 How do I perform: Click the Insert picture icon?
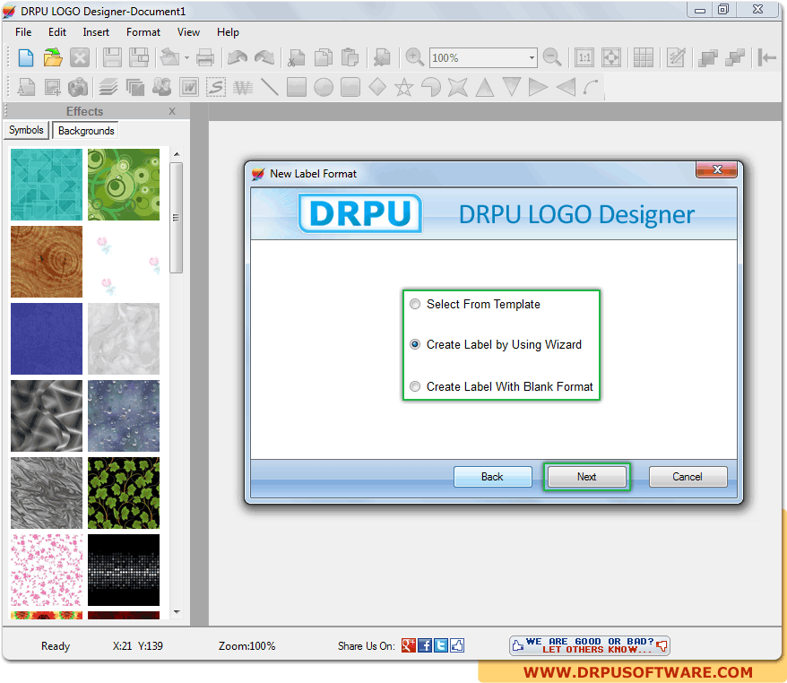pos(53,87)
